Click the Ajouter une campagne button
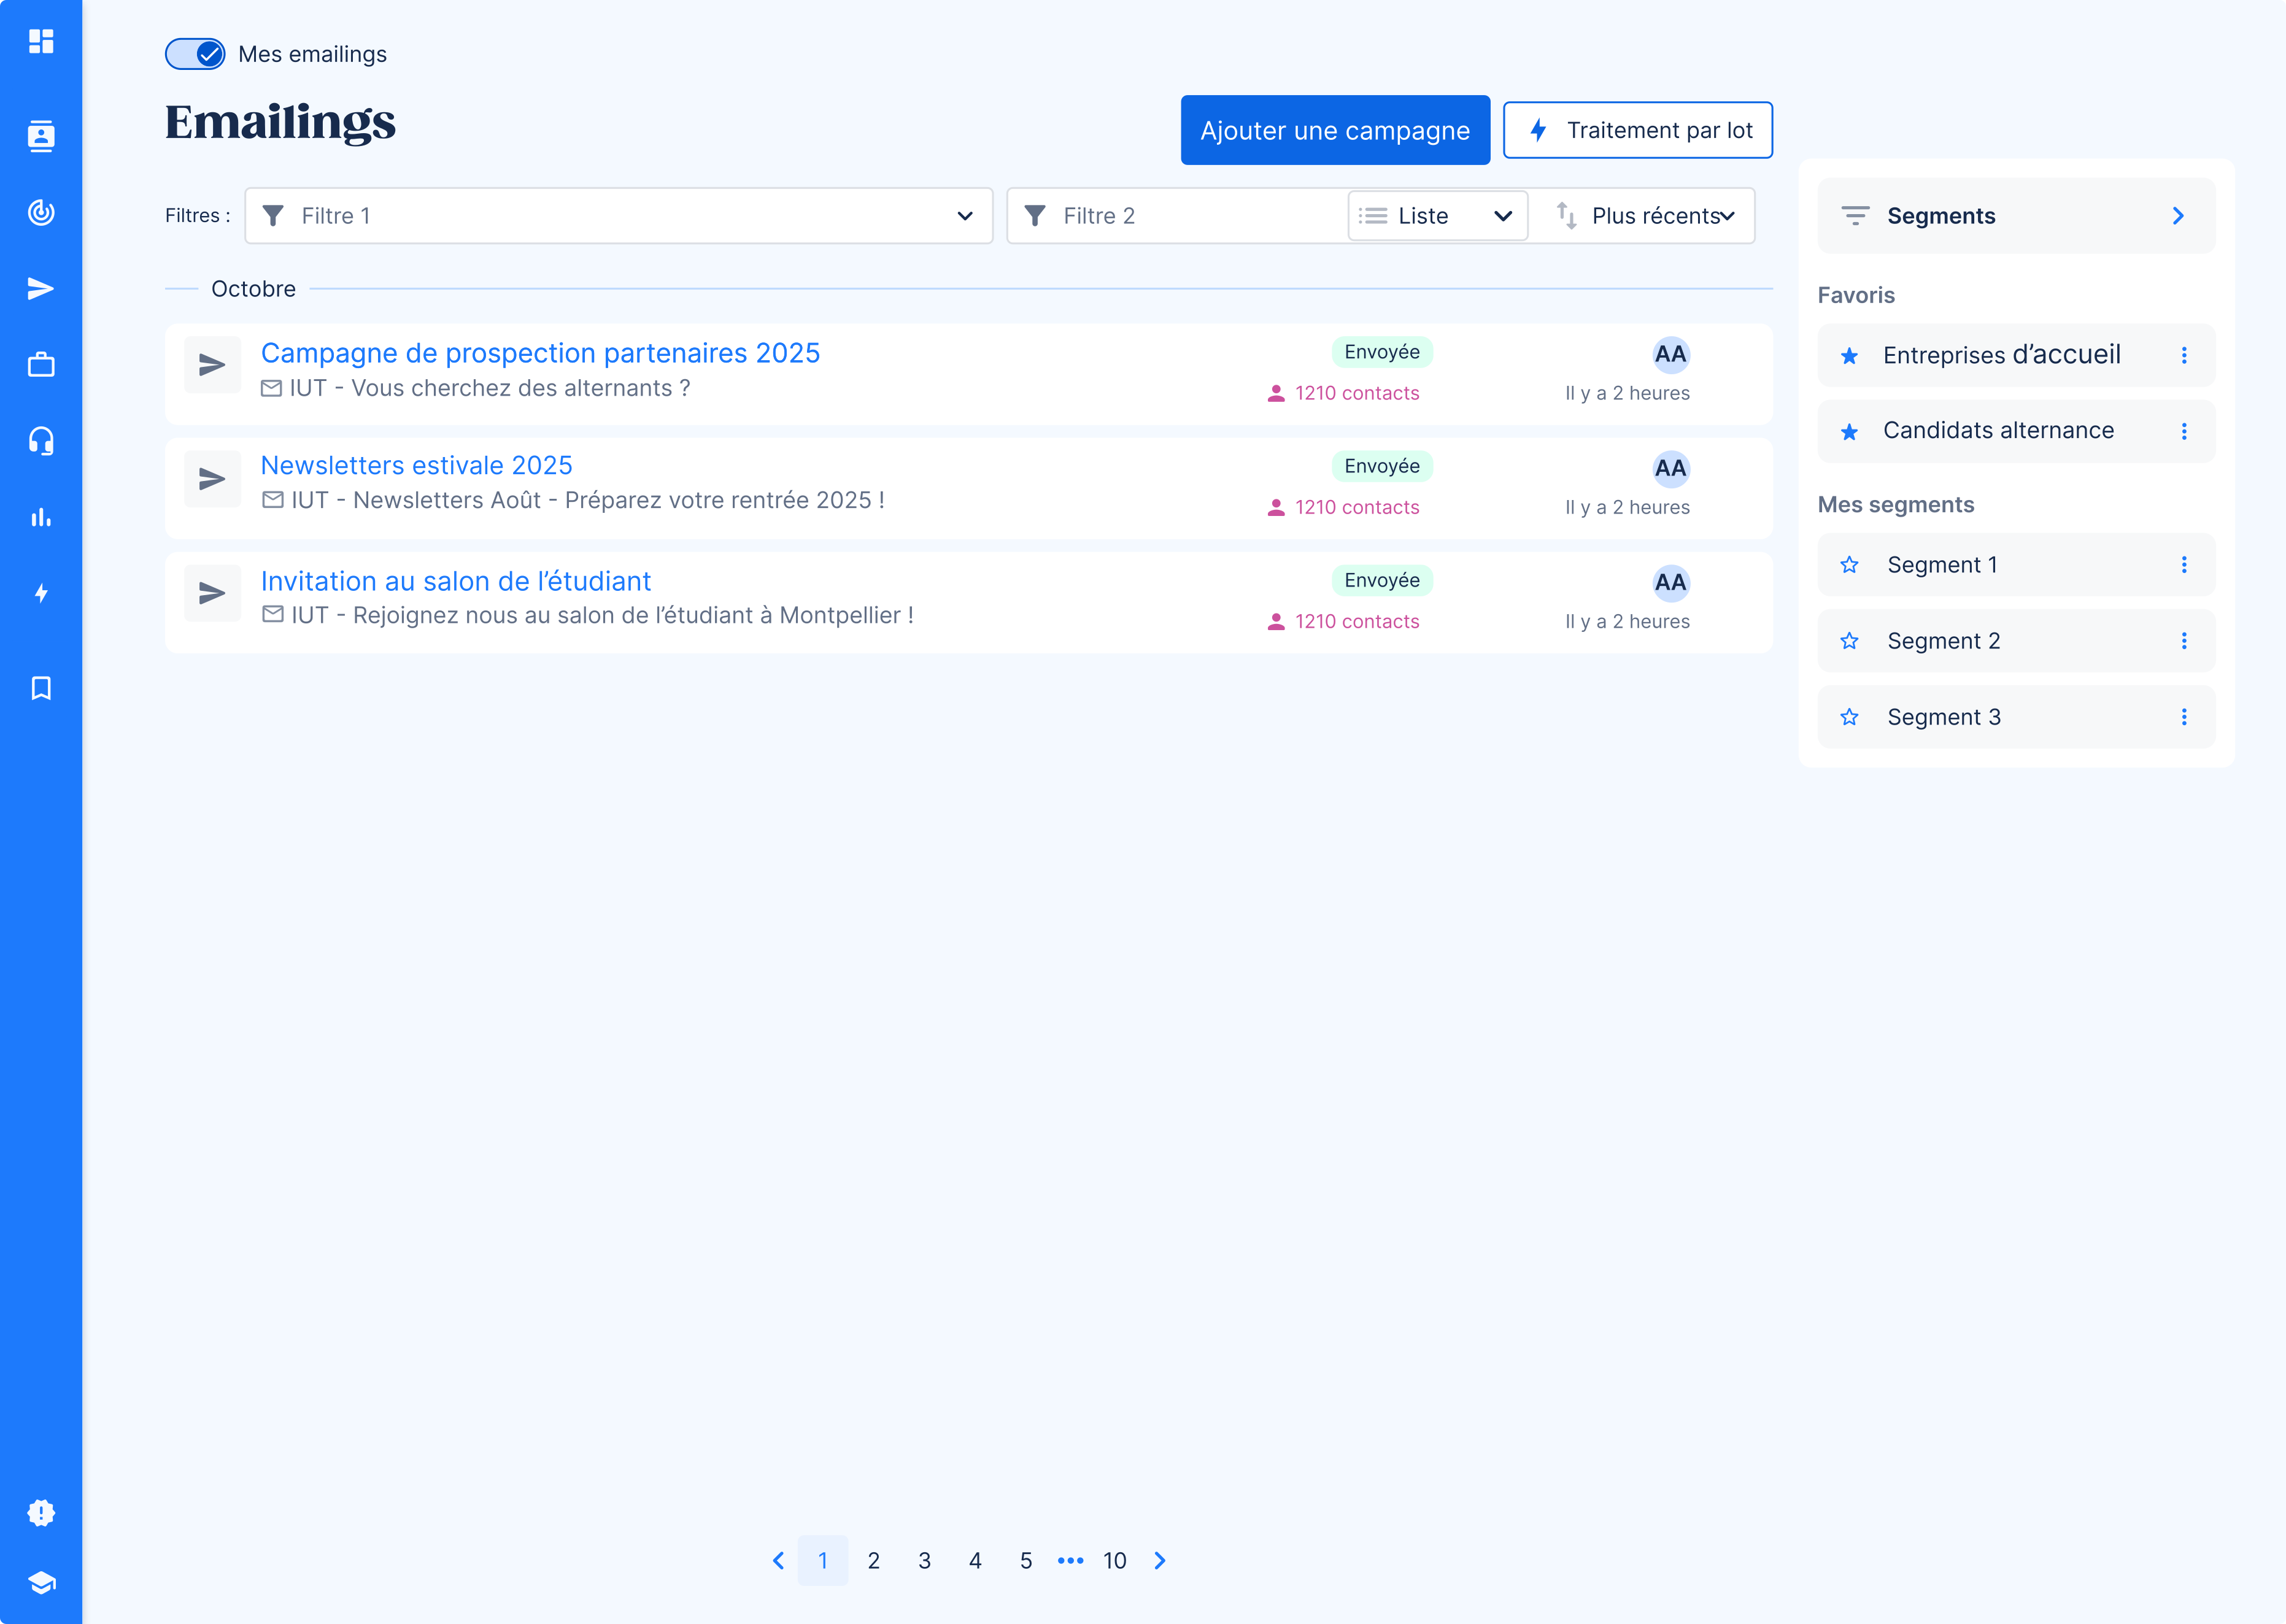Image resolution: width=2286 pixels, height=1624 pixels. point(1334,129)
